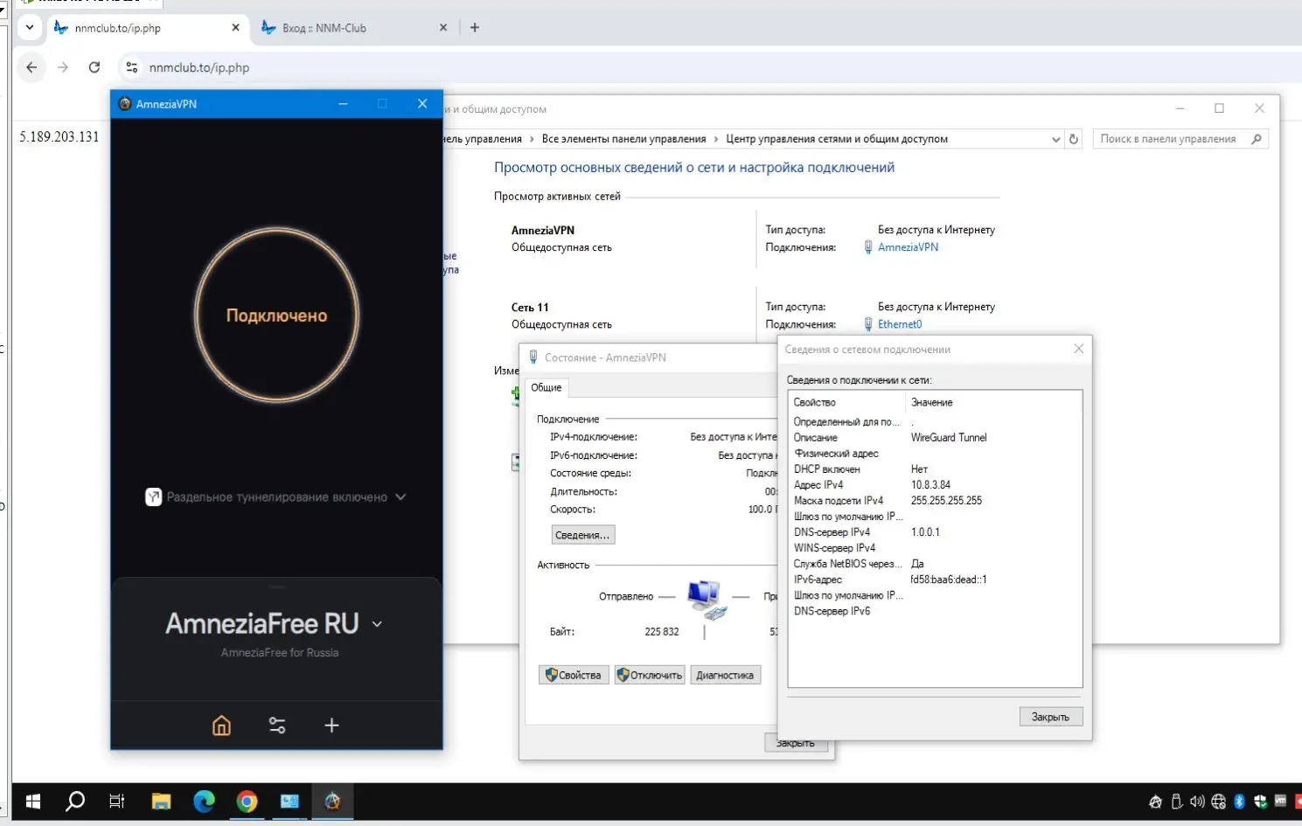
Task: Click the volume speaker tray icon
Action: pyautogui.click(x=1197, y=802)
